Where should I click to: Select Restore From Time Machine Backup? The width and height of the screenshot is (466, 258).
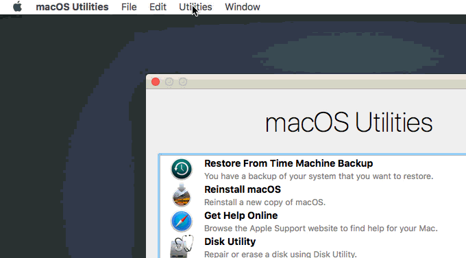click(289, 163)
